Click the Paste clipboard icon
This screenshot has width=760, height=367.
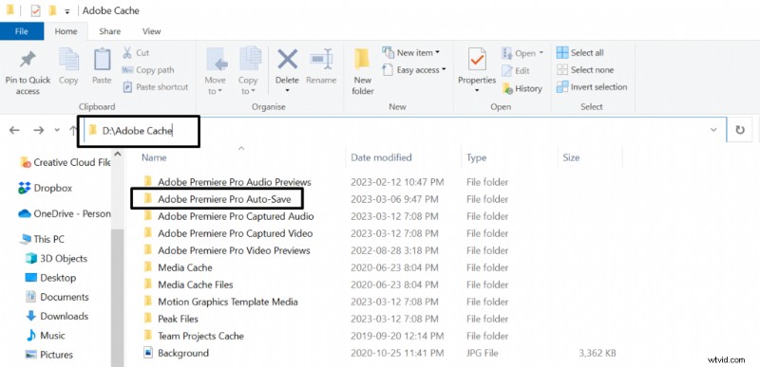click(102, 60)
